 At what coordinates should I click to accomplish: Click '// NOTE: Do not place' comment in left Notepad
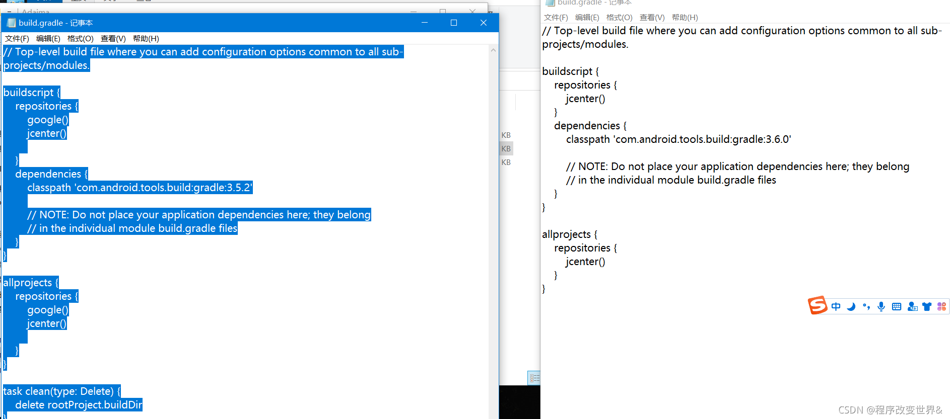click(x=199, y=215)
